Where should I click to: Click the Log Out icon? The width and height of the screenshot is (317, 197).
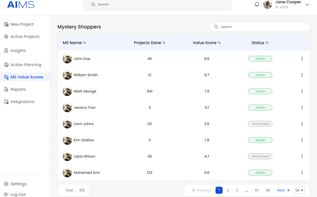6,194
